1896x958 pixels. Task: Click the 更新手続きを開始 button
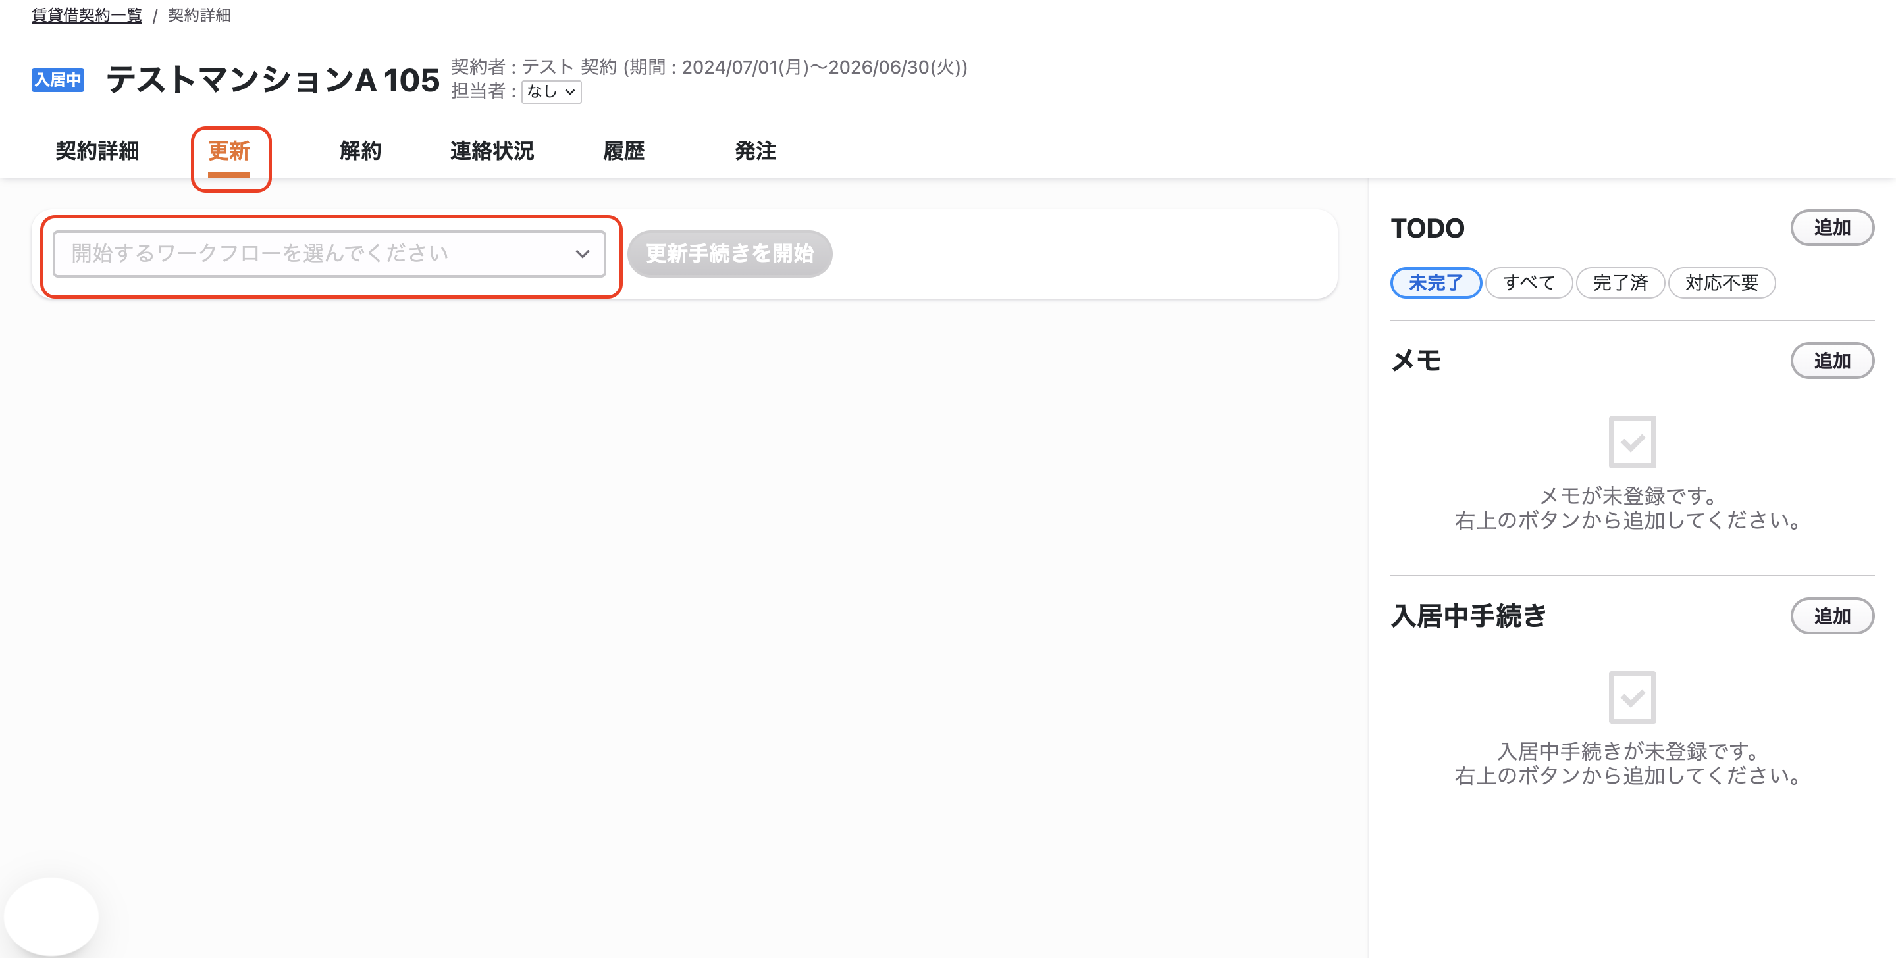point(729,254)
